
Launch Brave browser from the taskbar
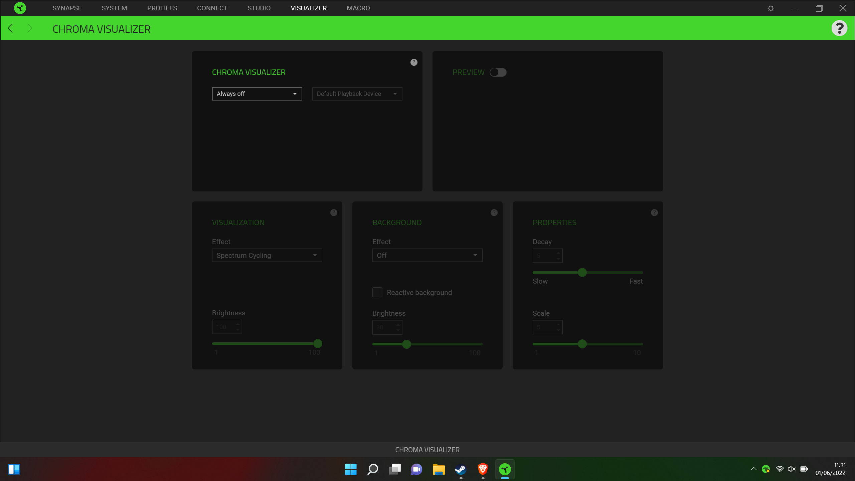tap(482, 469)
